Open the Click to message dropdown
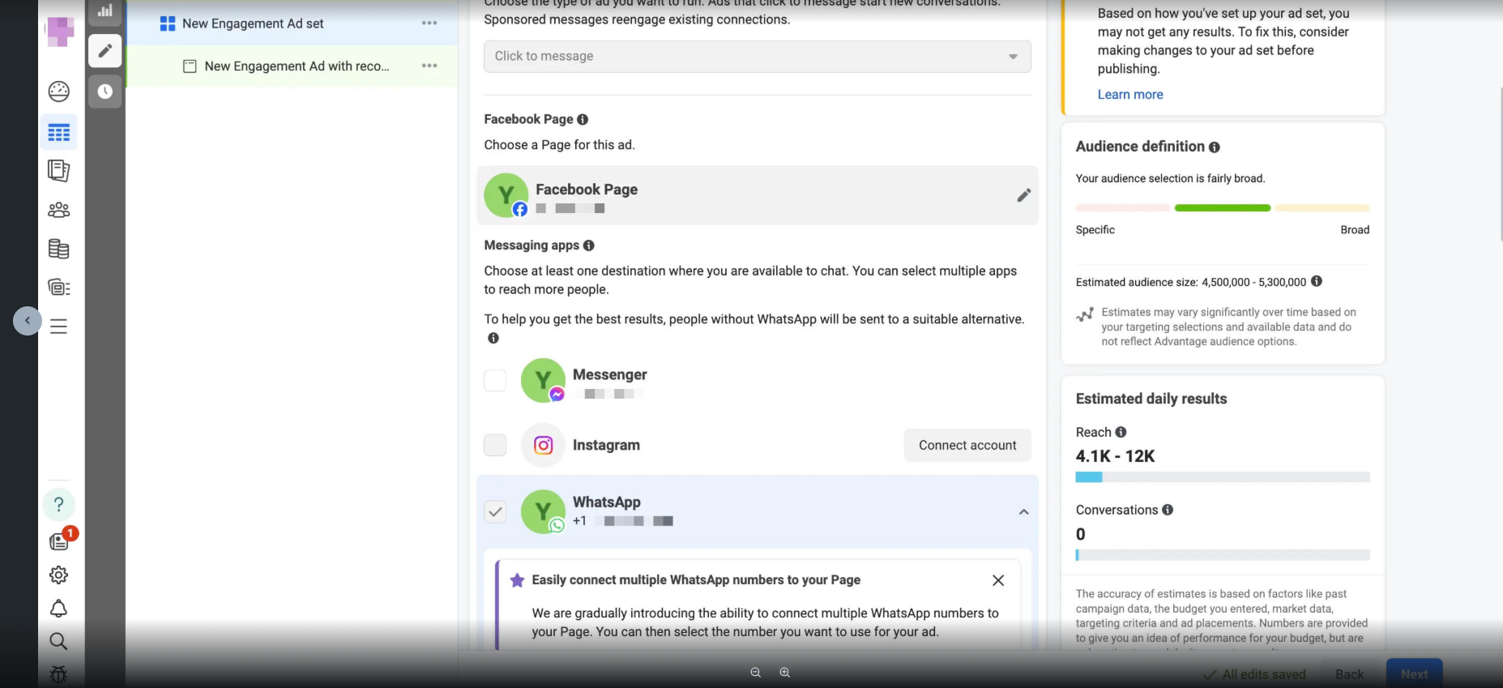The width and height of the screenshot is (1503, 688). pyautogui.click(x=757, y=56)
